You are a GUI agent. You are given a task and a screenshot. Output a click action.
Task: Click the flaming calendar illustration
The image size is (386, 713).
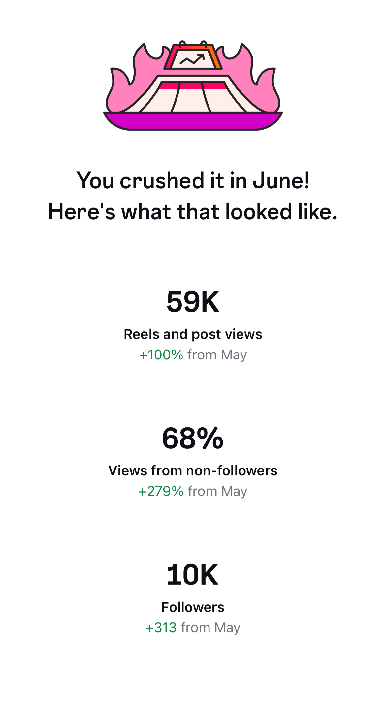pos(193,85)
